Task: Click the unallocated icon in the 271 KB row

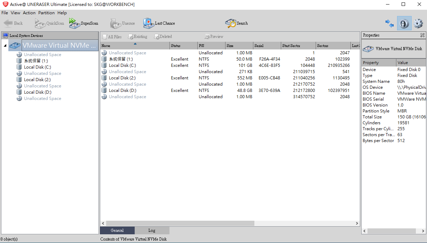Action: coord(104,72)
